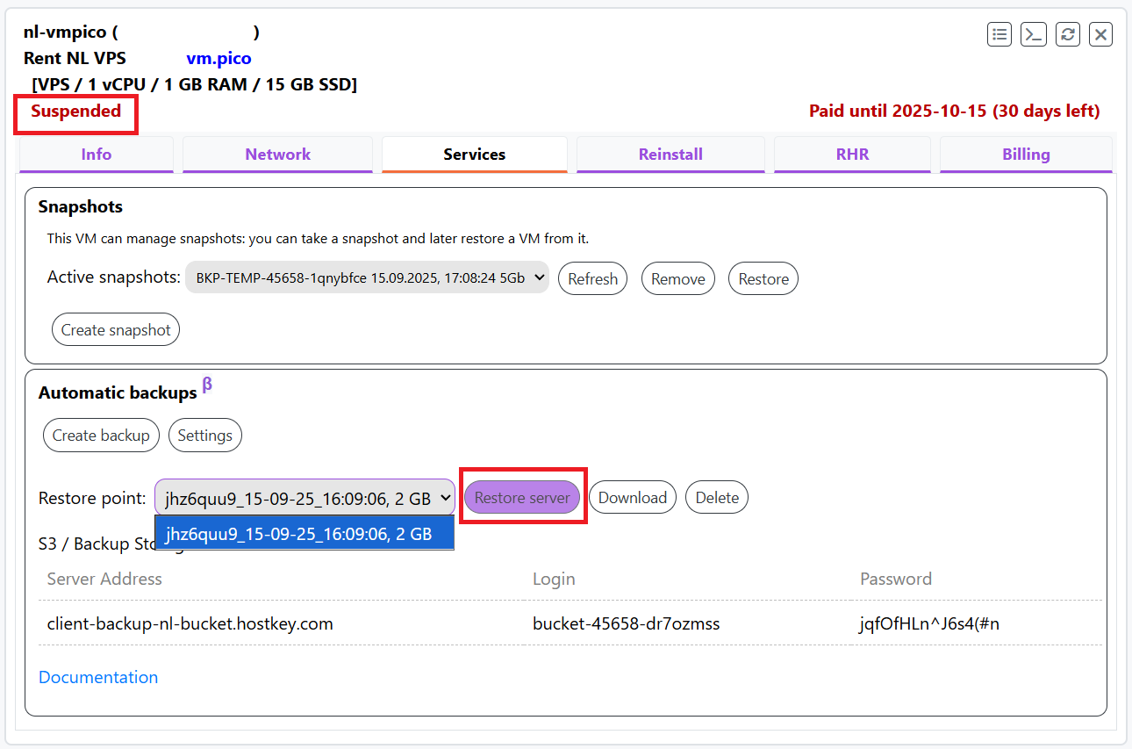Open the RHR tab
The image size is (1132, 749).
tap(852, 155)
